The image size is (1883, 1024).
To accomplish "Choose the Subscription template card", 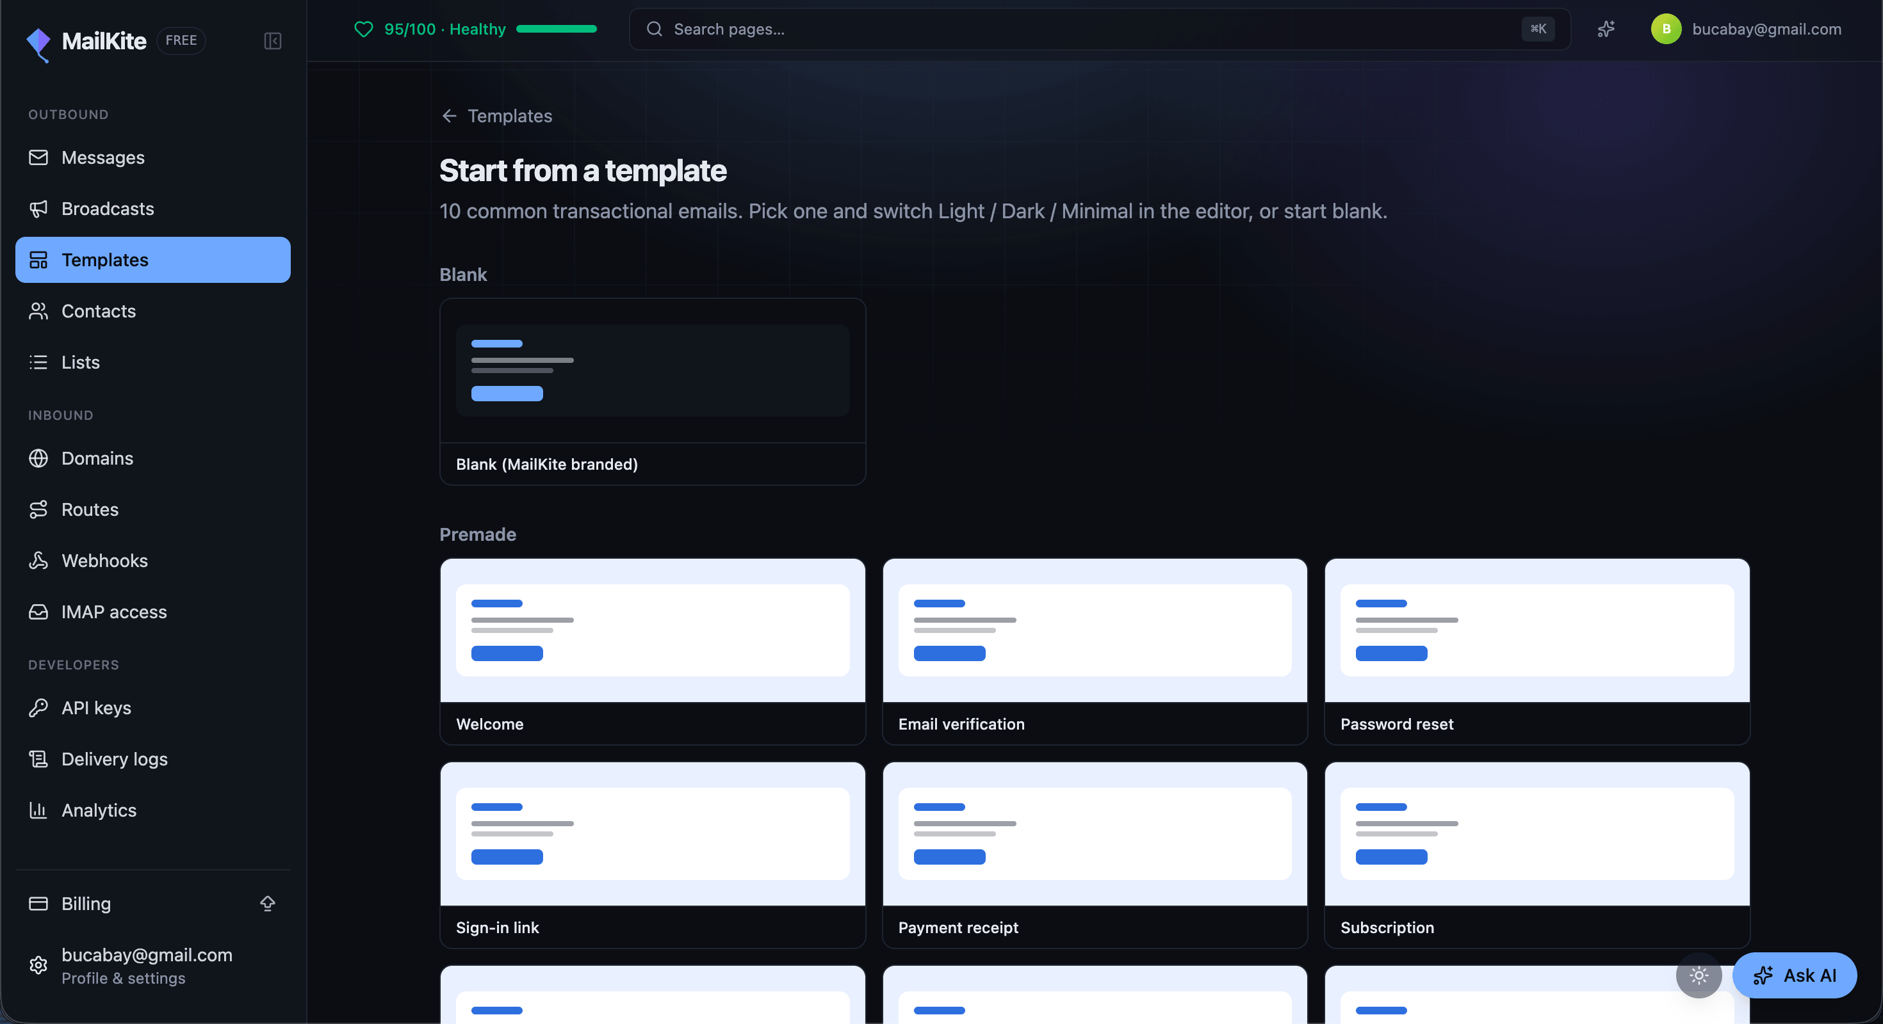I will pos(1537,855).
